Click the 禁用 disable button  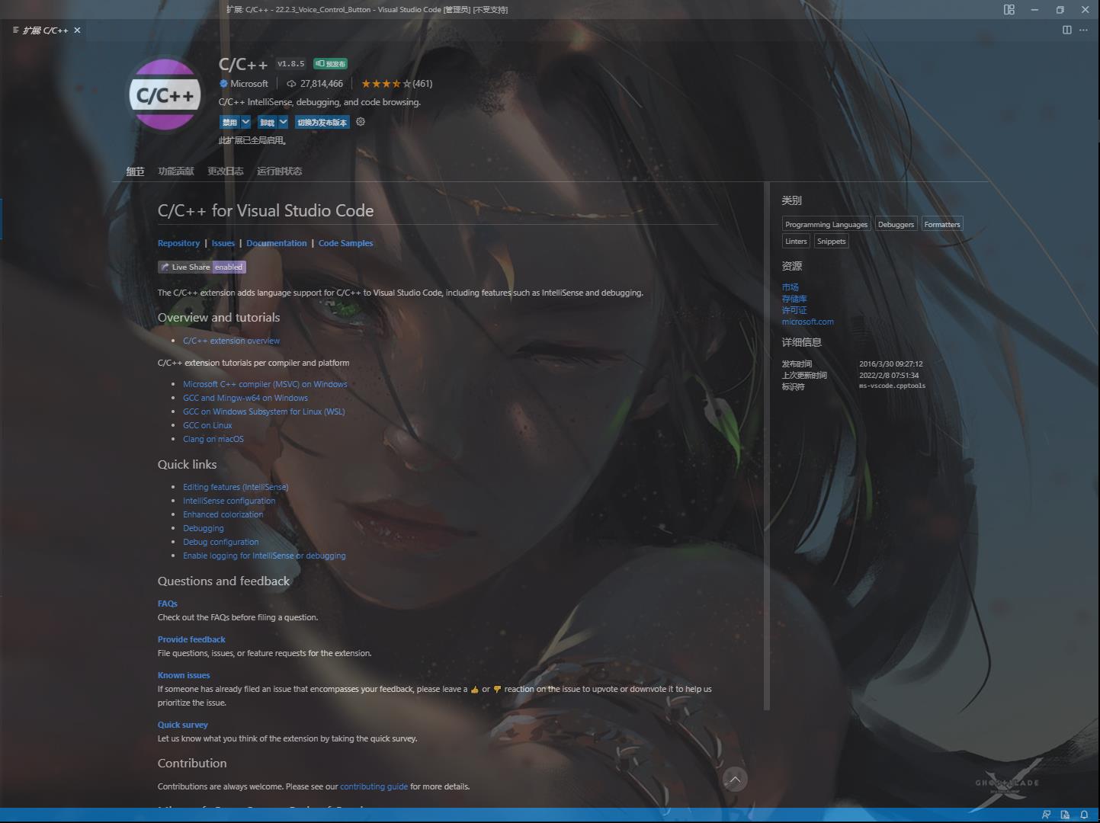point(229,122)
